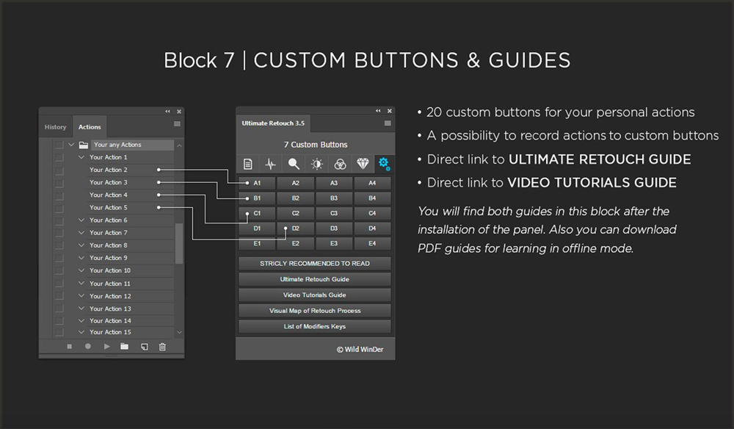Screen dimensions: 734x429
Task: Open the frequency waveform block icon
Action: click(271, 164)
